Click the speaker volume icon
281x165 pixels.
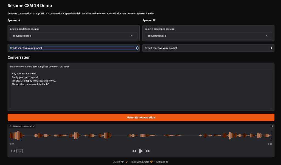click(x=12, y=151)
